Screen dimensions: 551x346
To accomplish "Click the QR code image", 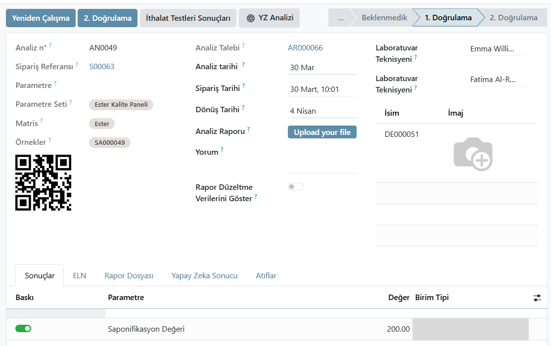I will (x=44, y=182).
